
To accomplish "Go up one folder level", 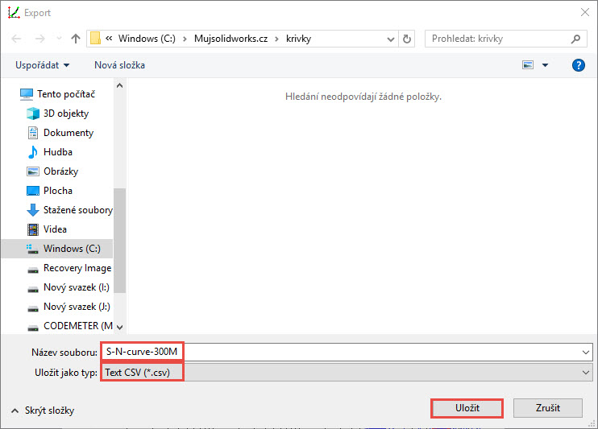I will [76, 39].
